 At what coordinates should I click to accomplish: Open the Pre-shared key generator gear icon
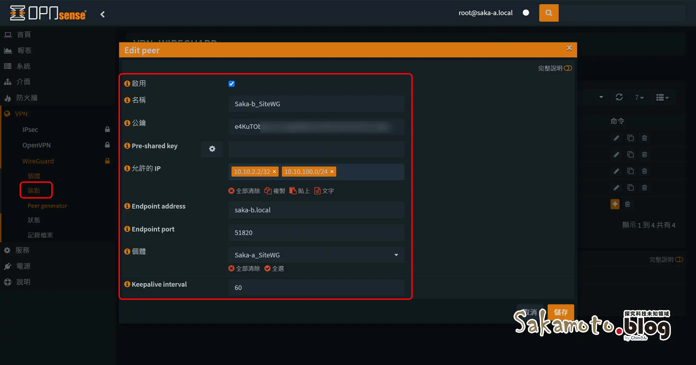[212, 149]
